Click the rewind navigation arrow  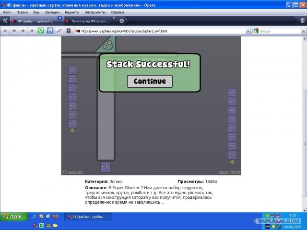pos(5,31)
